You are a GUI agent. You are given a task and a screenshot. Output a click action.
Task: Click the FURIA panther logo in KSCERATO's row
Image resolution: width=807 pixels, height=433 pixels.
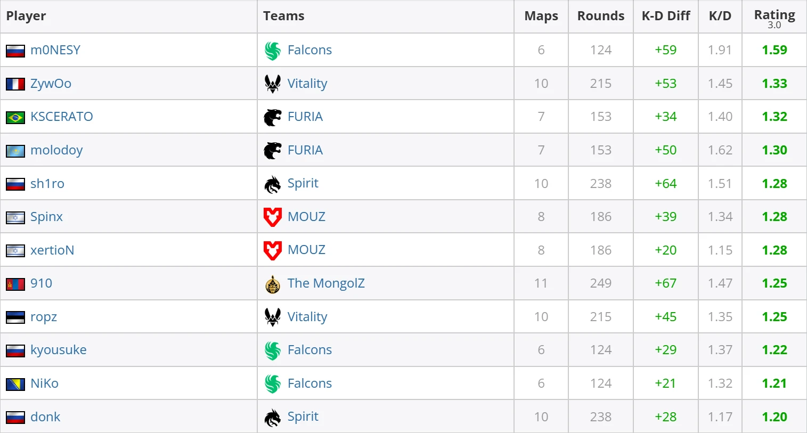[x=273, y=117]
